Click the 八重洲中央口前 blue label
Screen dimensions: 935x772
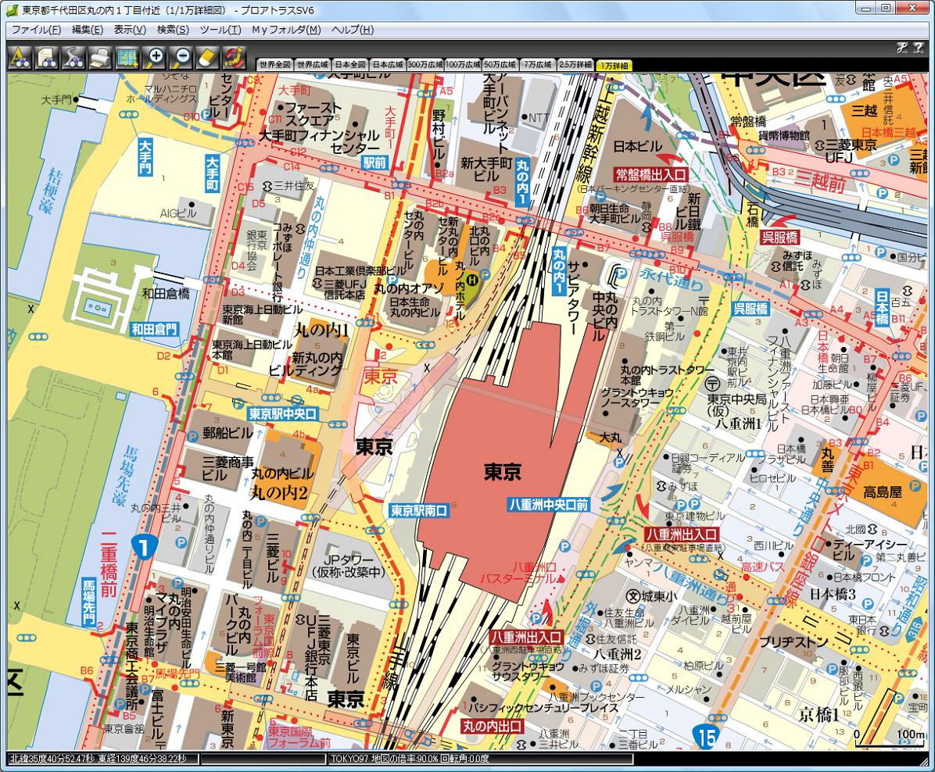tap(549, 504)
